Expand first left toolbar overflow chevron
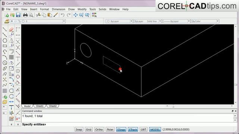 click(12, 124)
